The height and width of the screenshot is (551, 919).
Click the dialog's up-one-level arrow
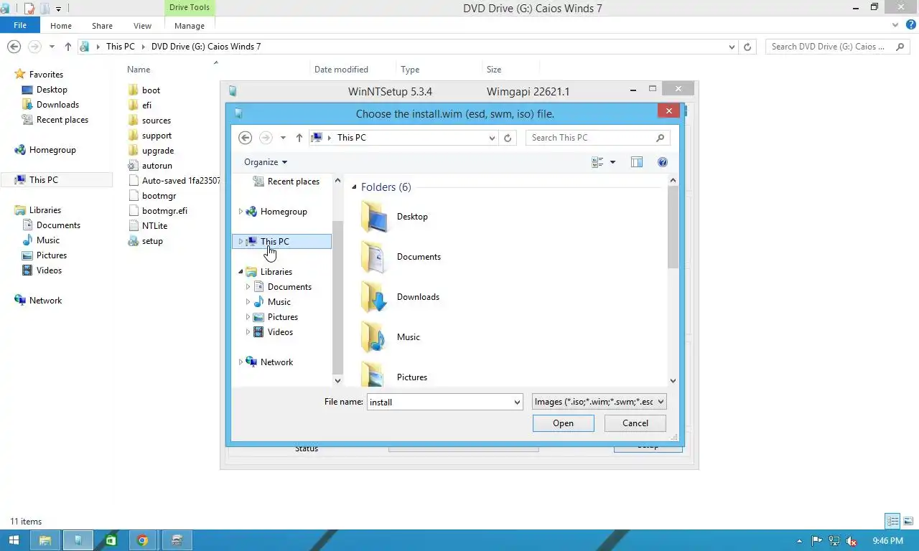tap(299, 138)
